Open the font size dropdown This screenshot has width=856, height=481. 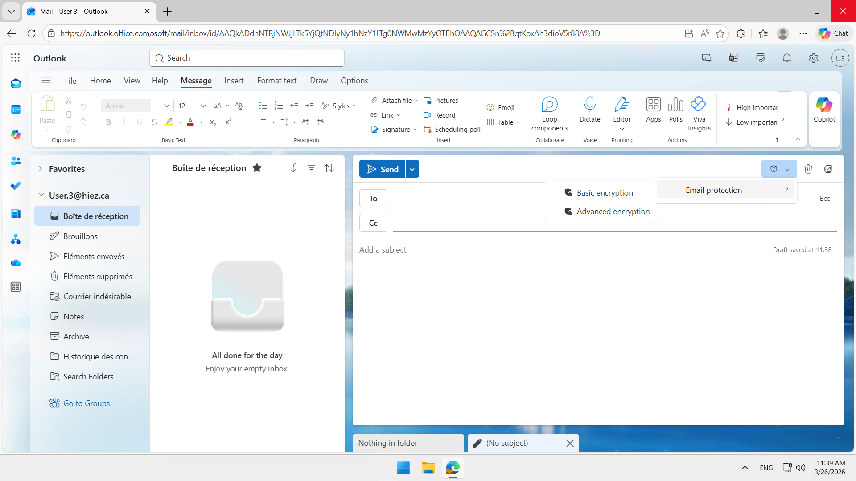click(x=203, y=106)
